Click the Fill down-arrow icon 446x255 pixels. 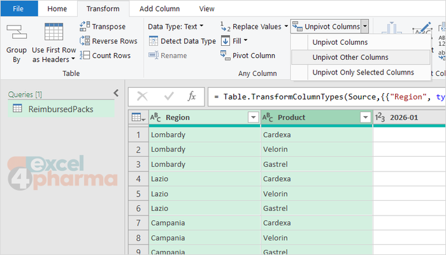226,41
